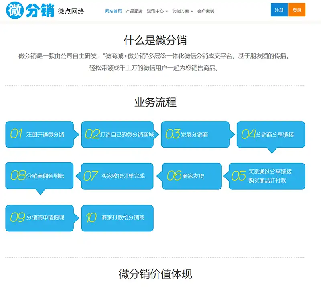Click step 04 分销商分享链接 box
The image size is (321, 288).
271,134
